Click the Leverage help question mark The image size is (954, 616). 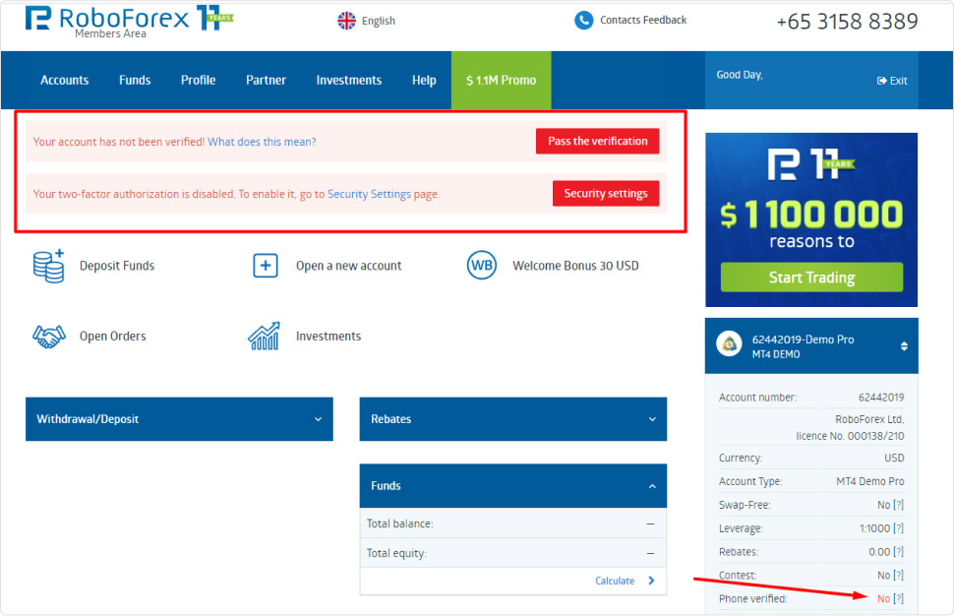[899, 528]
